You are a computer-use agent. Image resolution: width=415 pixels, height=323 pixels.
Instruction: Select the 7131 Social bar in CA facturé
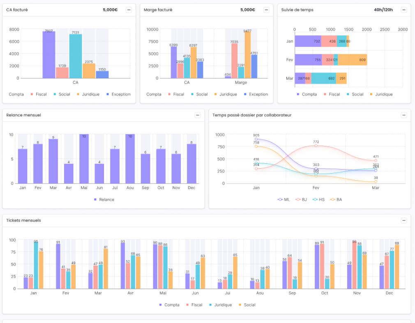tap(76, 56)
